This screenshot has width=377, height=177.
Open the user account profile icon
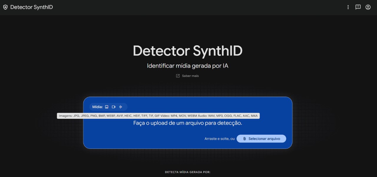[x=368, y=7]
